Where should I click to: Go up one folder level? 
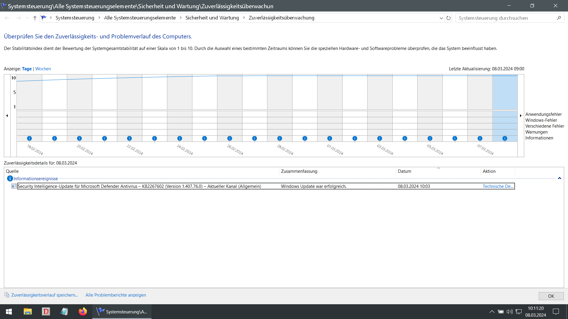pyautogui.click(x=35, y=18)
